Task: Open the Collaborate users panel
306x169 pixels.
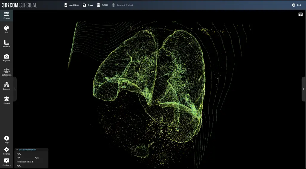Action: (7, 72)
